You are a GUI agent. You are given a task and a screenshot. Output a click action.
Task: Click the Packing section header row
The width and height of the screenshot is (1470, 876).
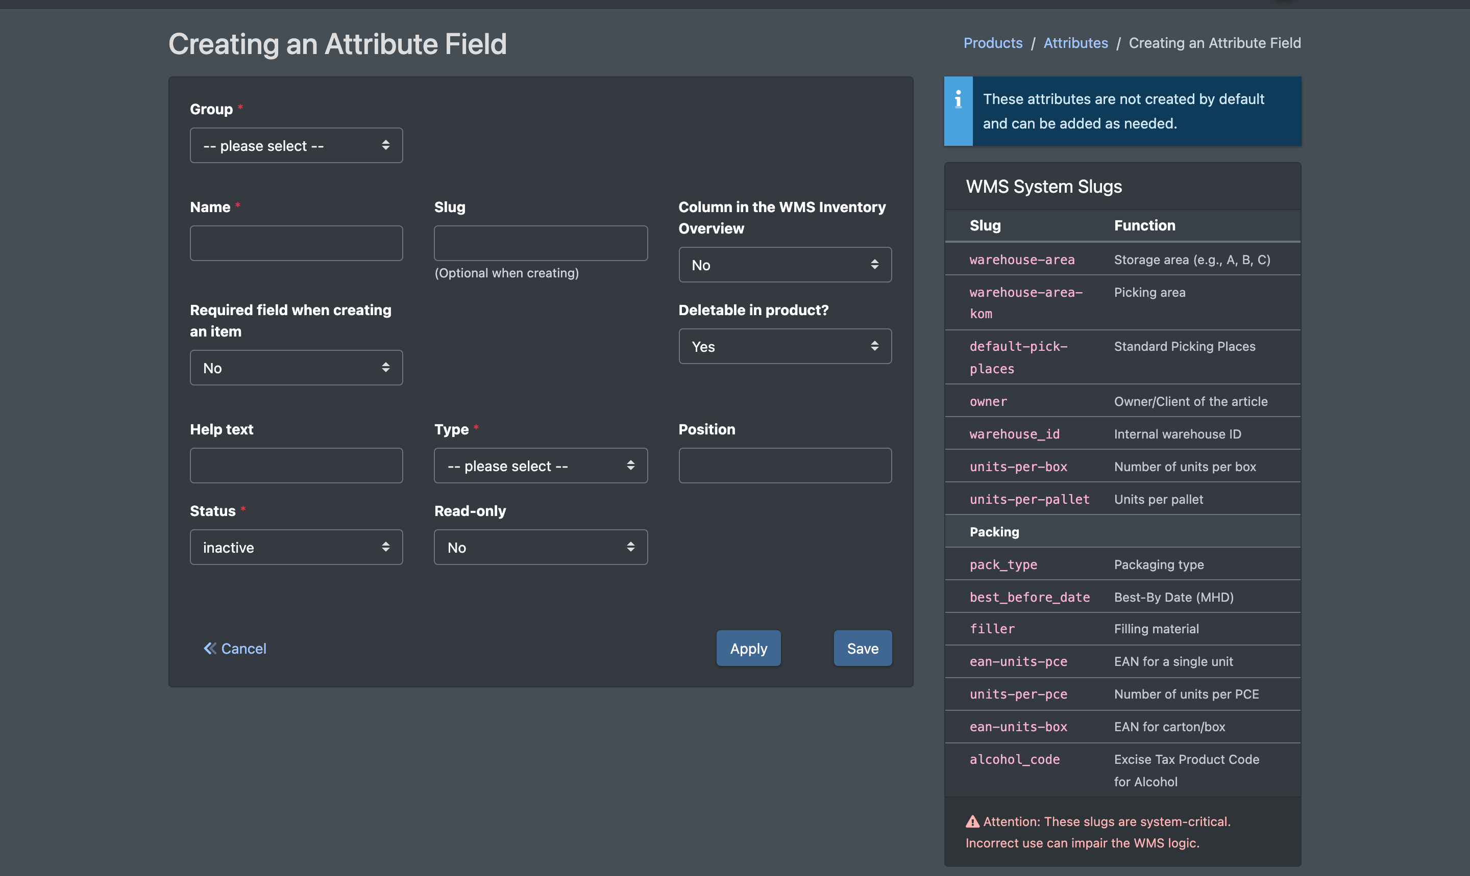(x=1122, y=531)
